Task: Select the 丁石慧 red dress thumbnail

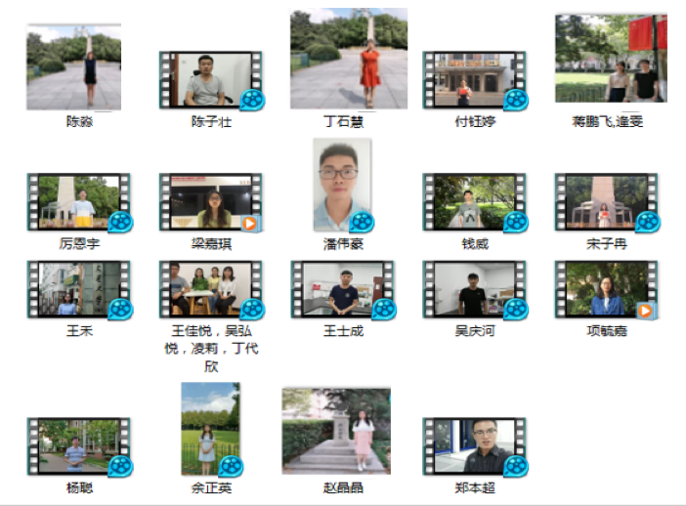Action: (348, 61)
